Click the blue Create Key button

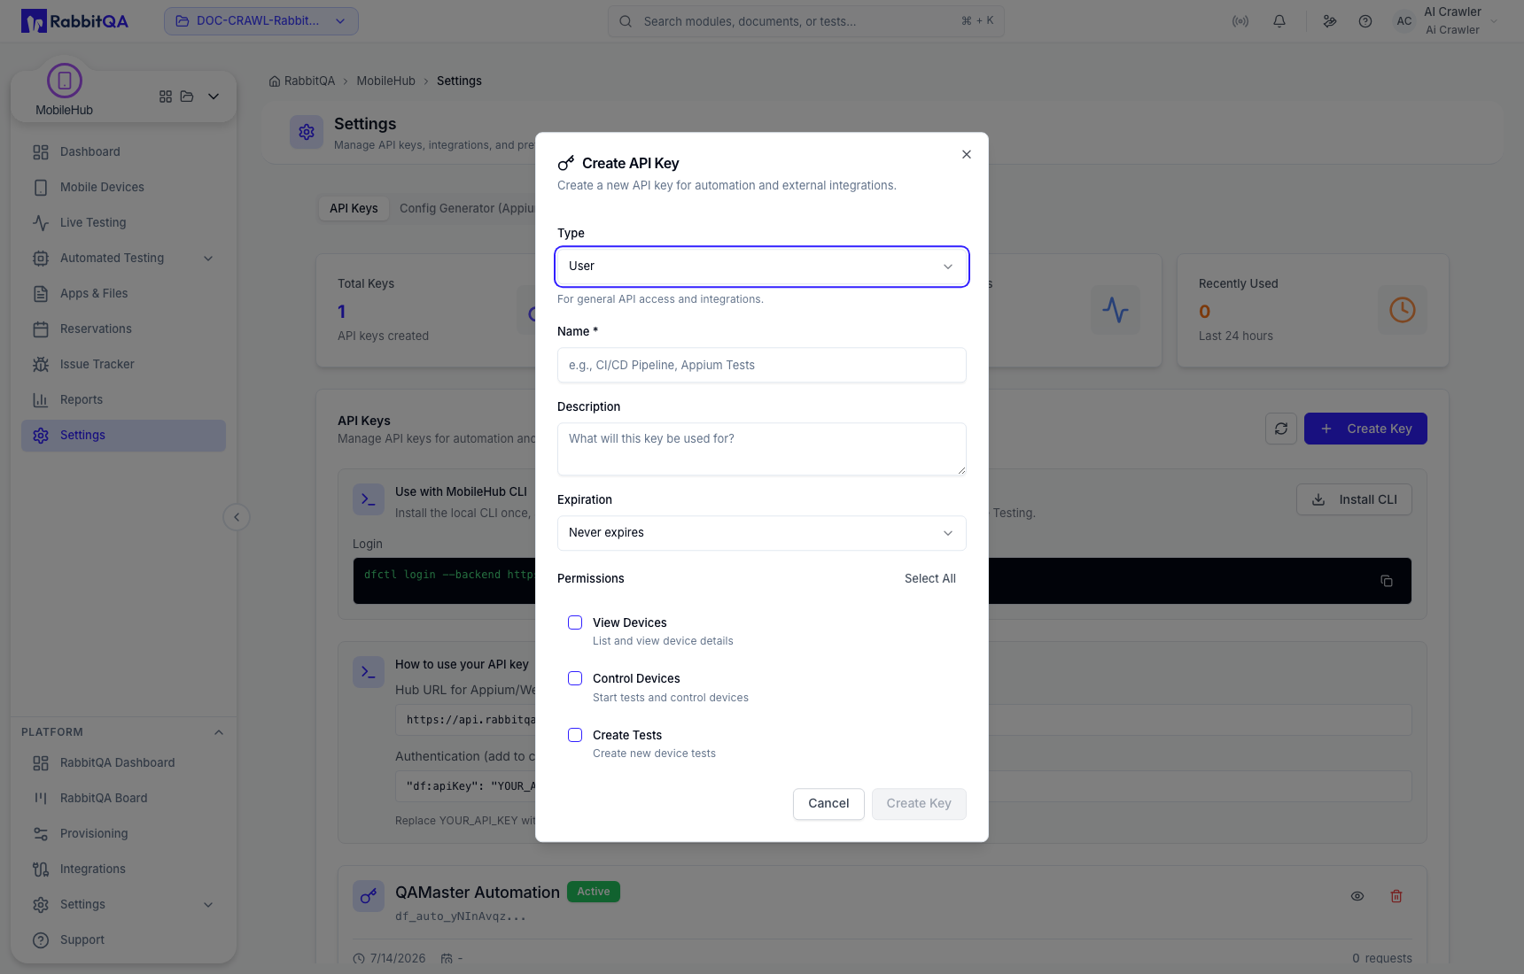[x=1365, y=429]
